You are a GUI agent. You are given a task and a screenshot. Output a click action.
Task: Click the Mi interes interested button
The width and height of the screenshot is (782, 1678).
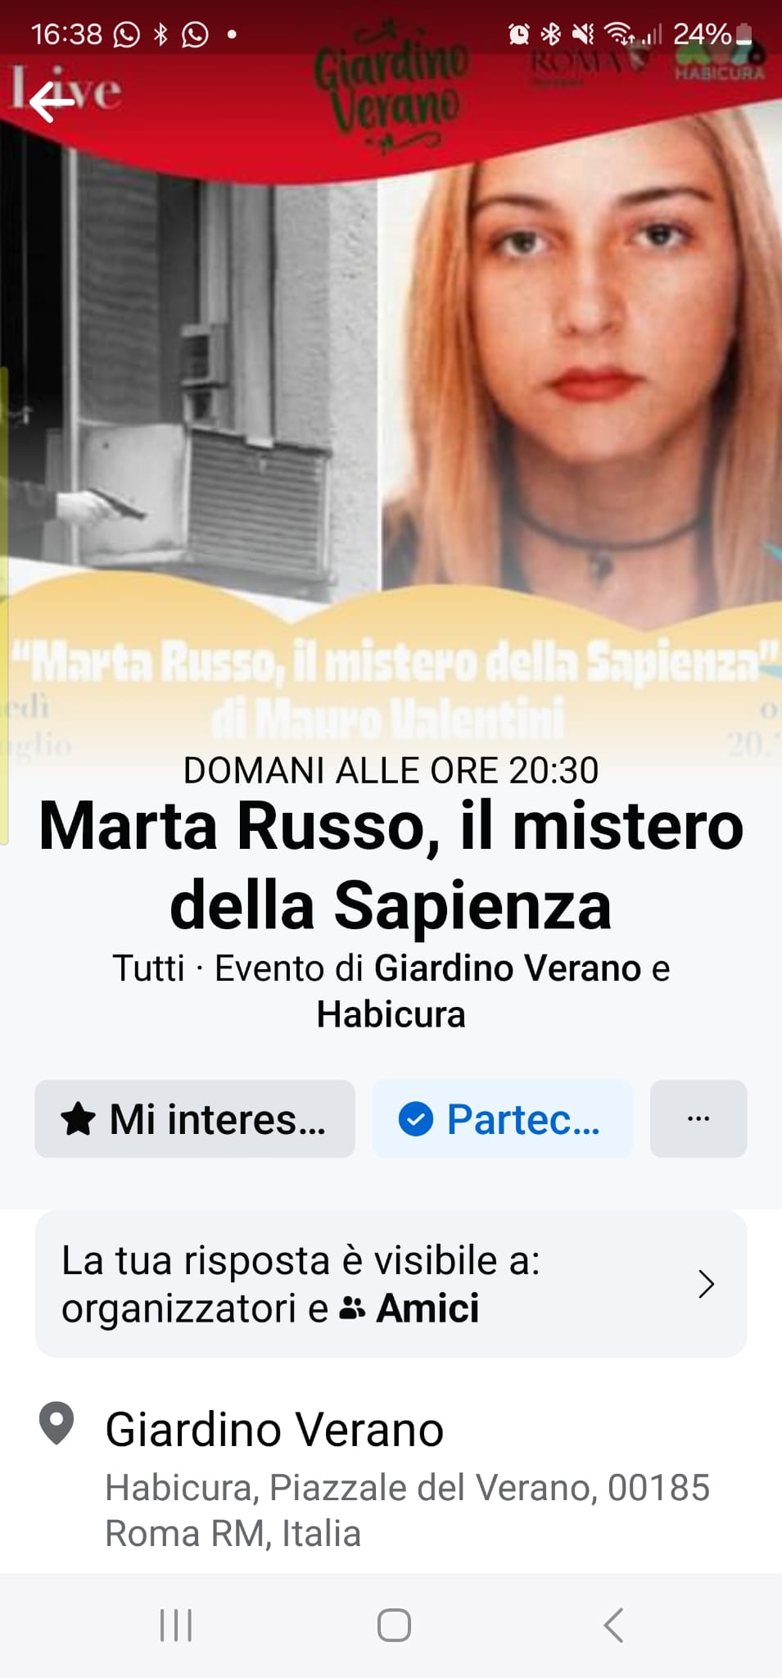tap(194, 1118)
